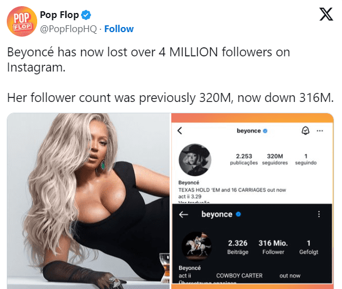Open the @PopFlopHQ handle link
The image size is (342, 289).
tap(68, 29)
